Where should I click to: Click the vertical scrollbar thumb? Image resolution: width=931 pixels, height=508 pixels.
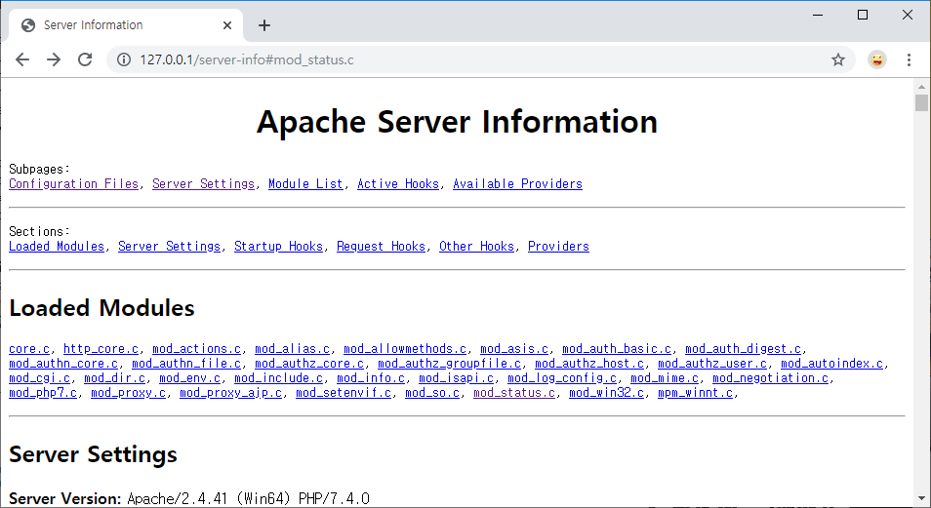point(921,102)
